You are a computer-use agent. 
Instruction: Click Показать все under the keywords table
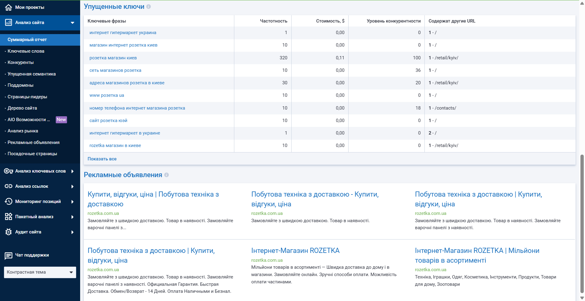[x=102, y=159]
